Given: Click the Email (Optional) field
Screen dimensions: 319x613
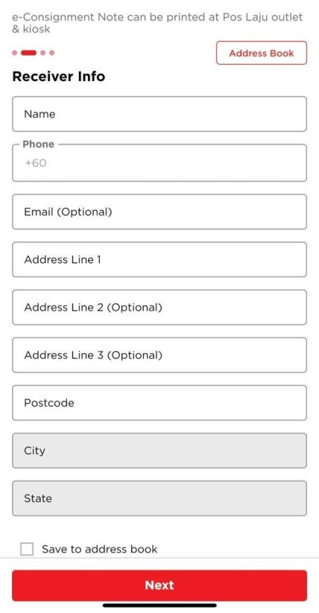Looking at the screenshot, I should tap(159, 212).
